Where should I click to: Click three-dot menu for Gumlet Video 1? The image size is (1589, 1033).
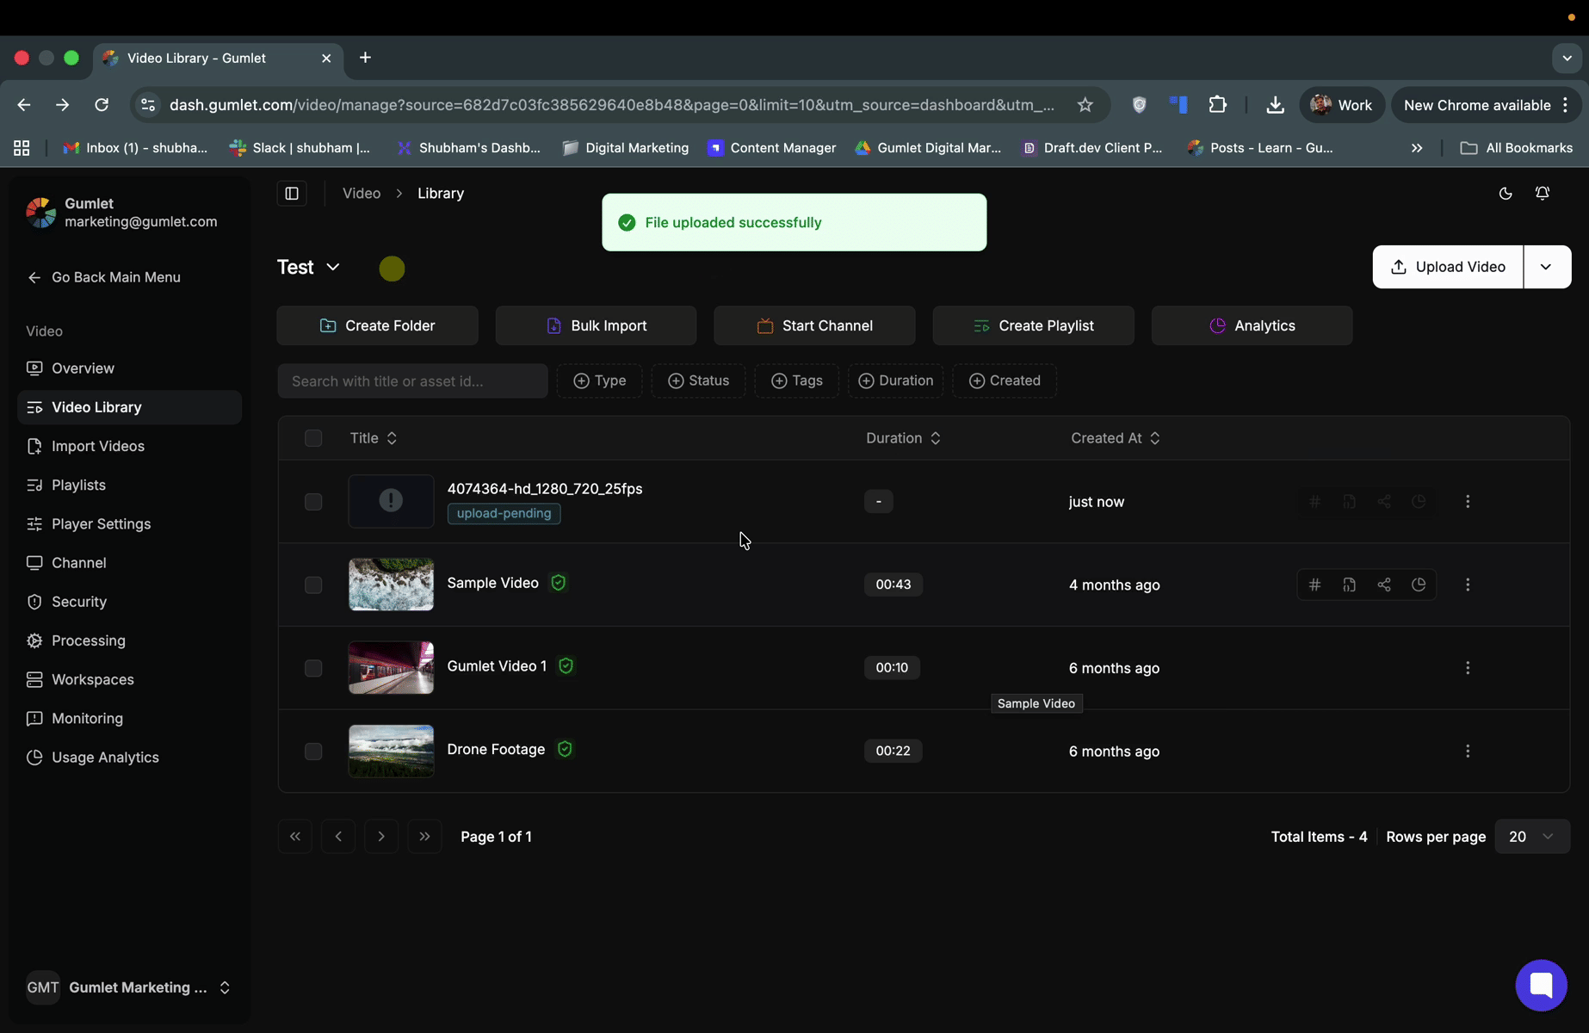pyautogui.click(x=1468, y=668)
